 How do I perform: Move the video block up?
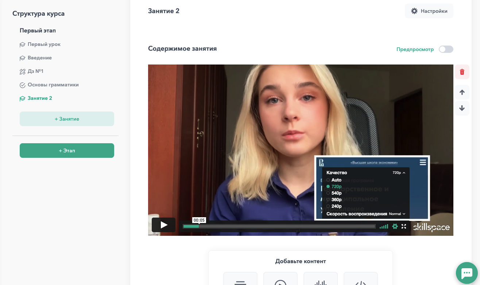tap(462, 92)
